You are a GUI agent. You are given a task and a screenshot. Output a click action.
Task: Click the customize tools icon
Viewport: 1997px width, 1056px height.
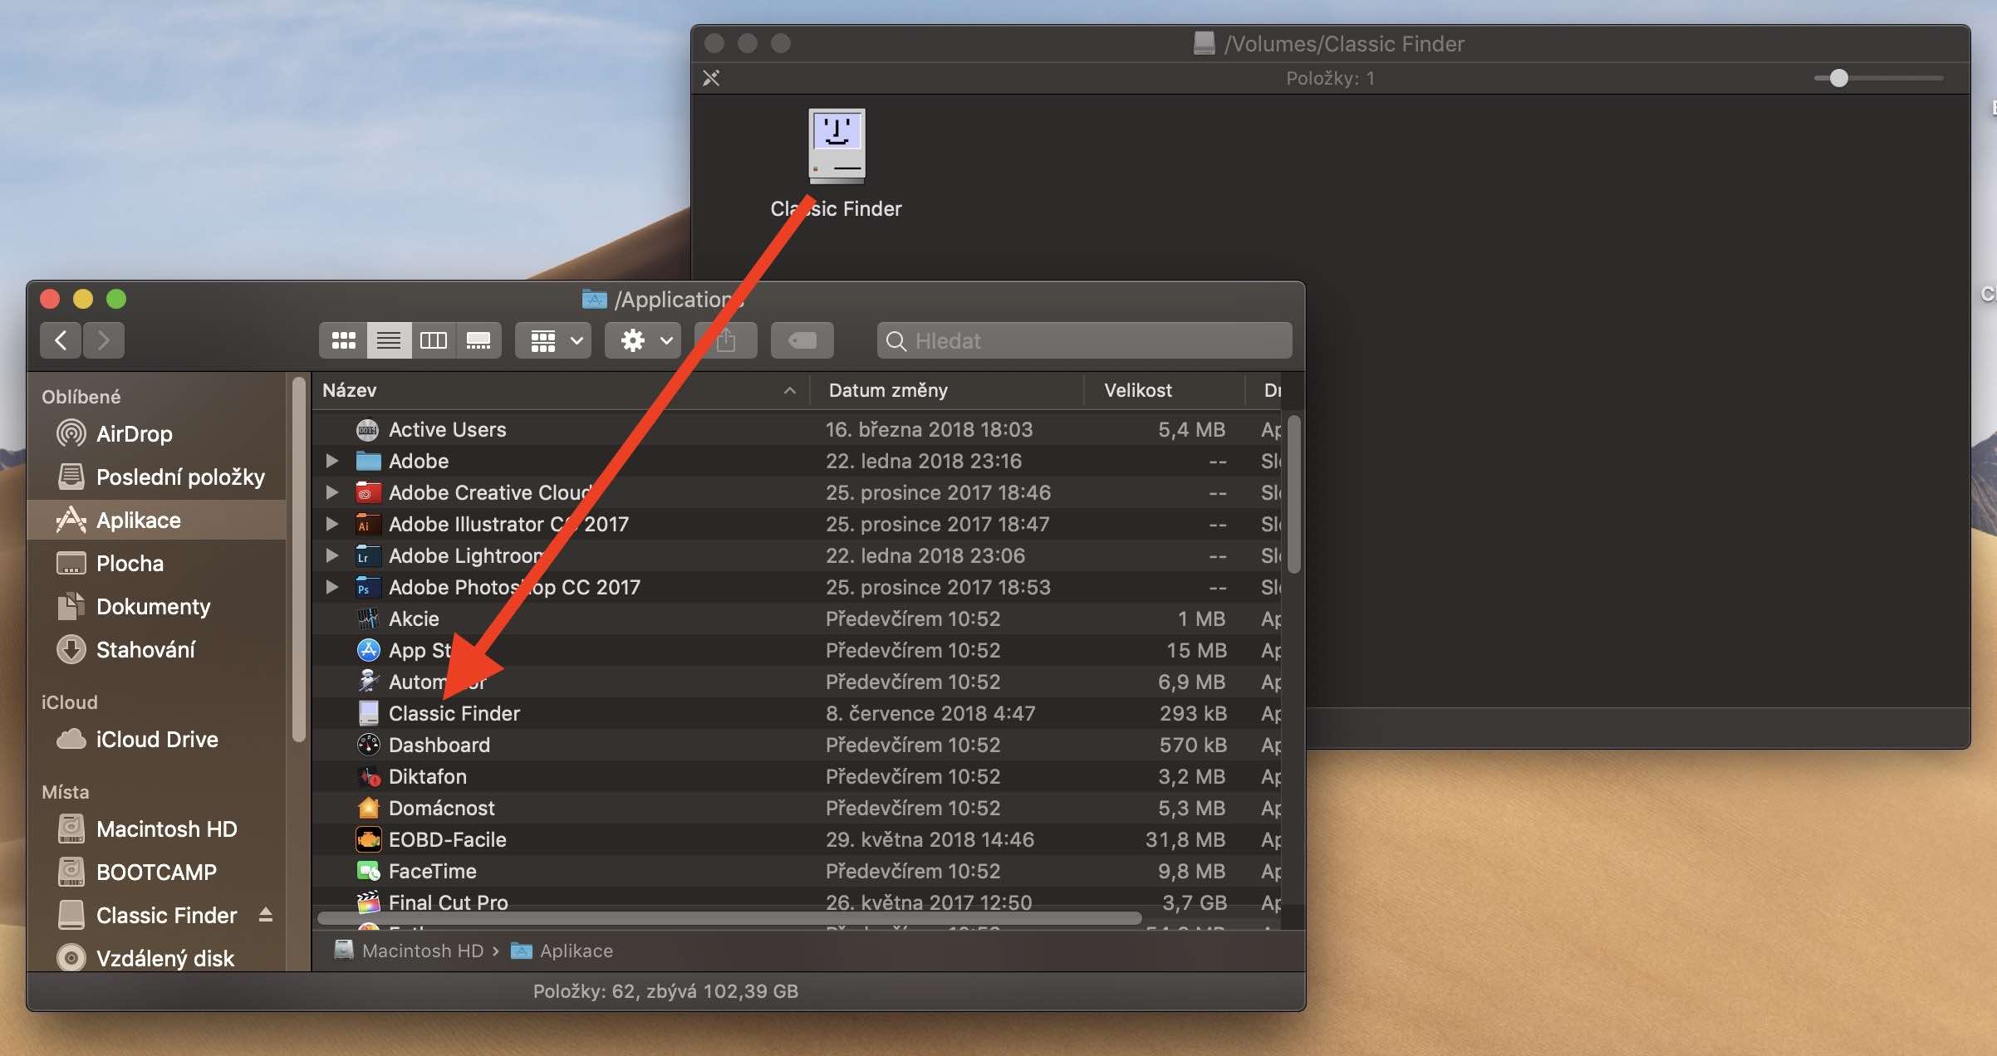(711, 78)
